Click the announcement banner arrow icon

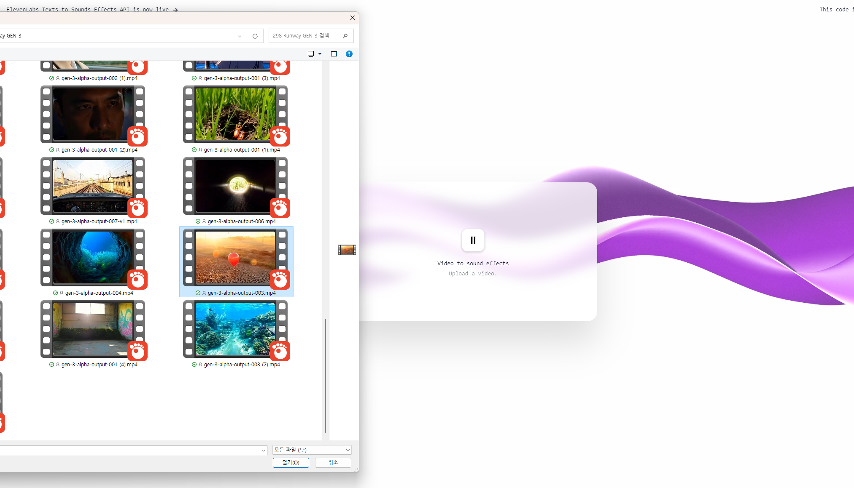click(175, 10)
